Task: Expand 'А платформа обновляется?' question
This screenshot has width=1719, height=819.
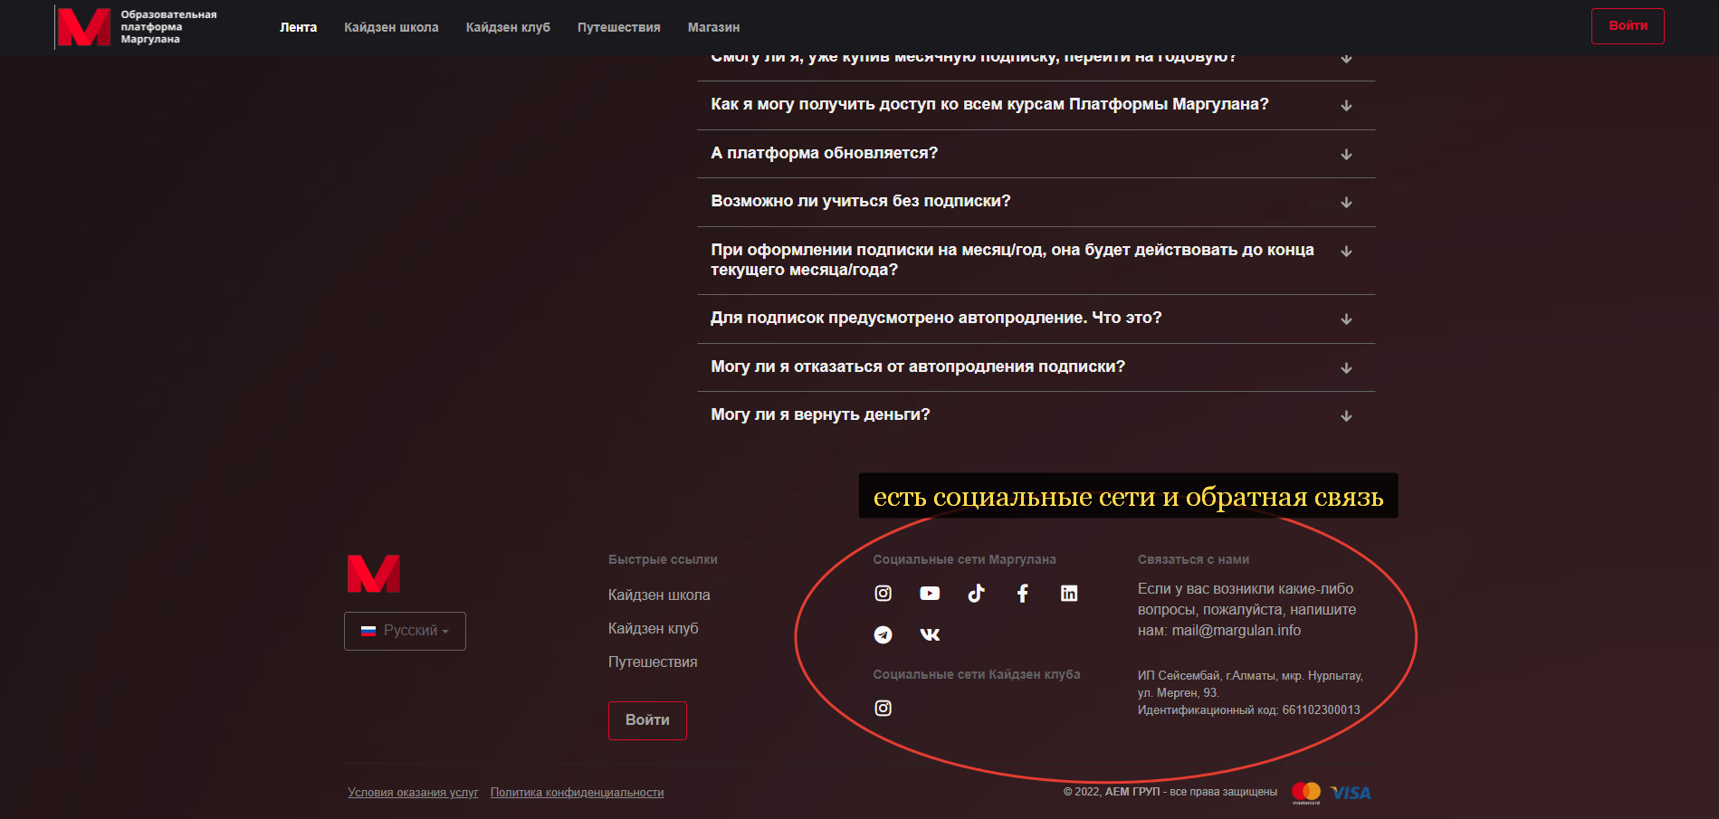Action: coord(1036,154)
